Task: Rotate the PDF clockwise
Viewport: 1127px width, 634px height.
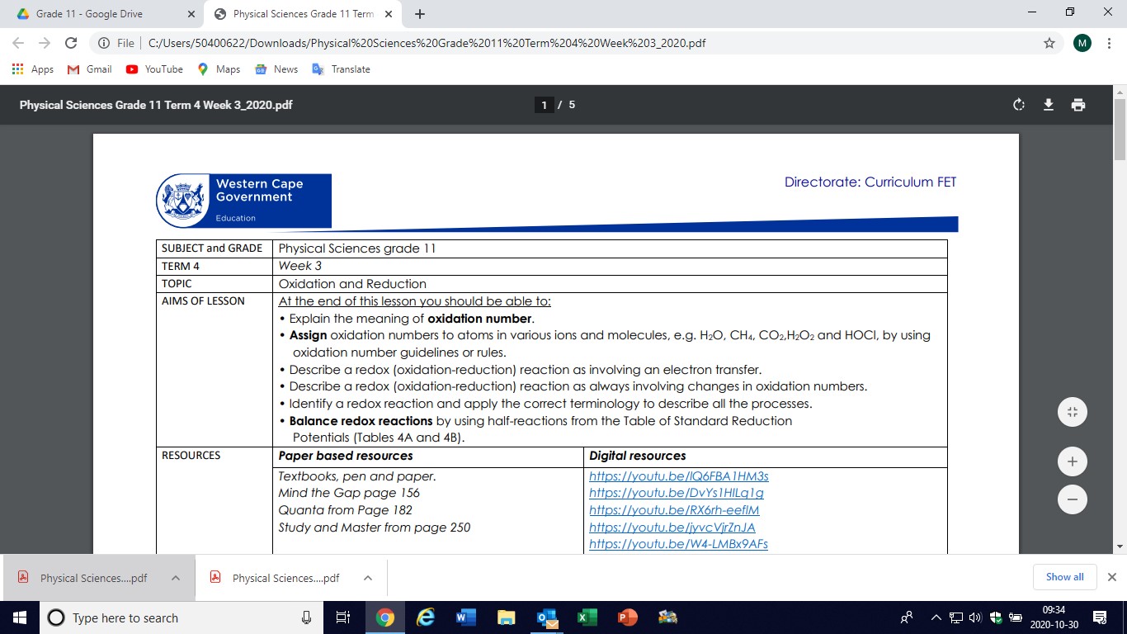Action: [x=1019, y=105]
